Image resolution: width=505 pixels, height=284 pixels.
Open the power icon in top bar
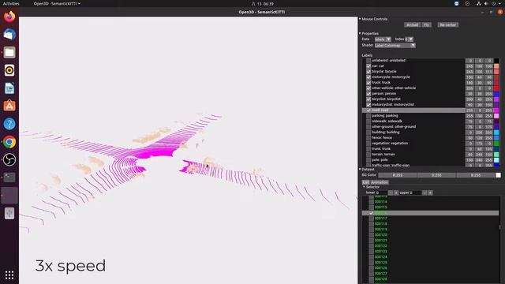(493, 3)
